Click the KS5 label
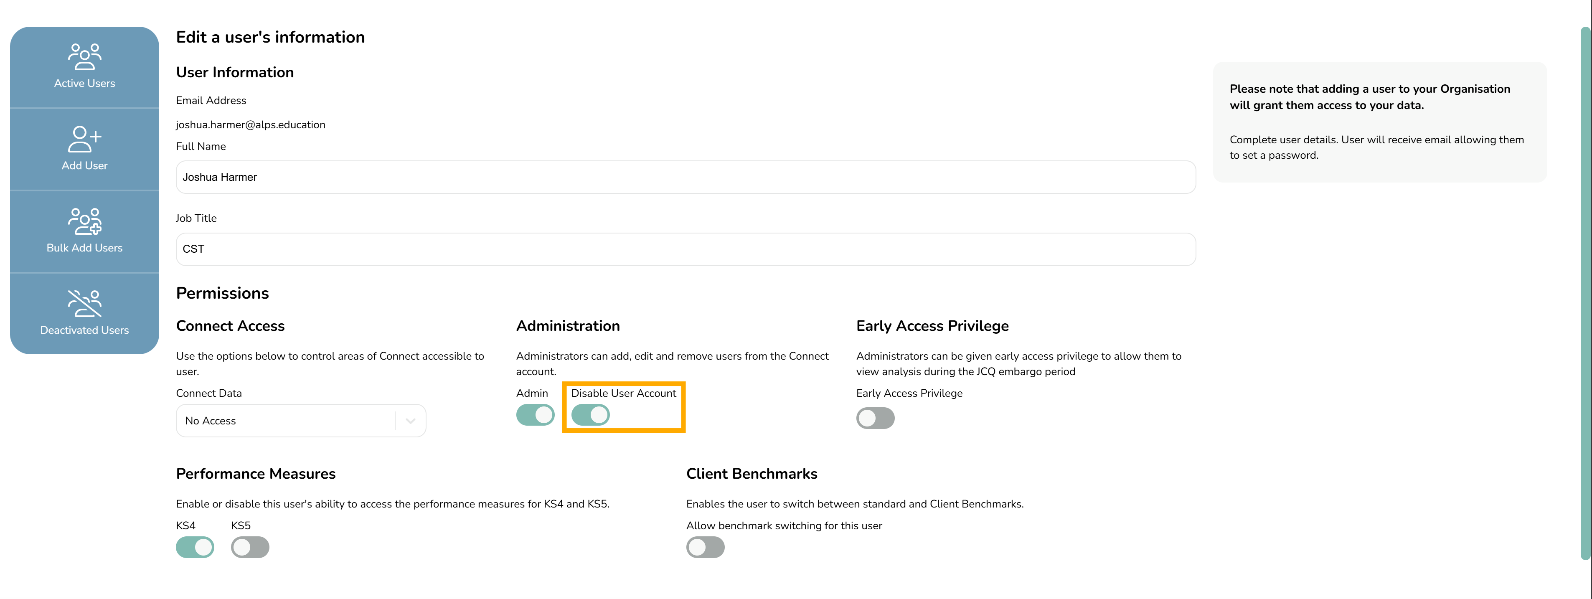Image resolution: width=1592 pixels, height=599 pixels. [x=241, y=526]
